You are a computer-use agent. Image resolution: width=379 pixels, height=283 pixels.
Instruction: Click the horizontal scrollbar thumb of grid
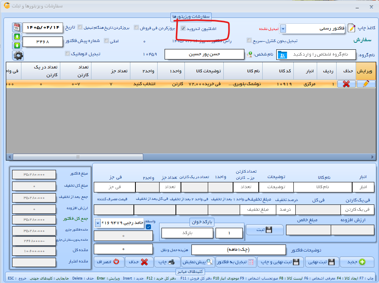[x=78, y=157]
